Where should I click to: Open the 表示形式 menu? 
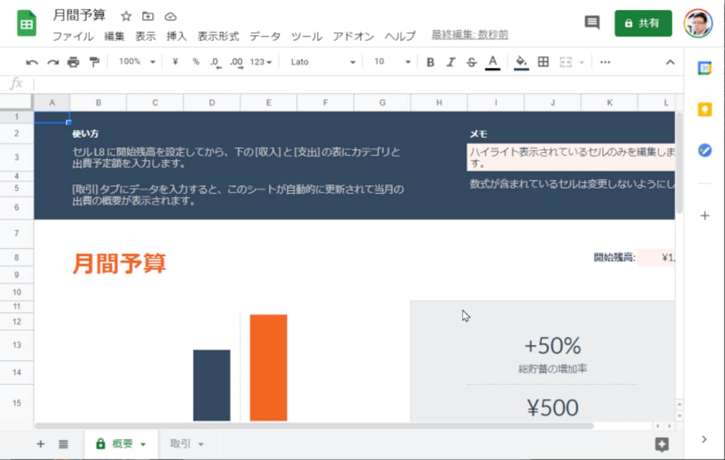pyautogui.click(x=218, y=36)
